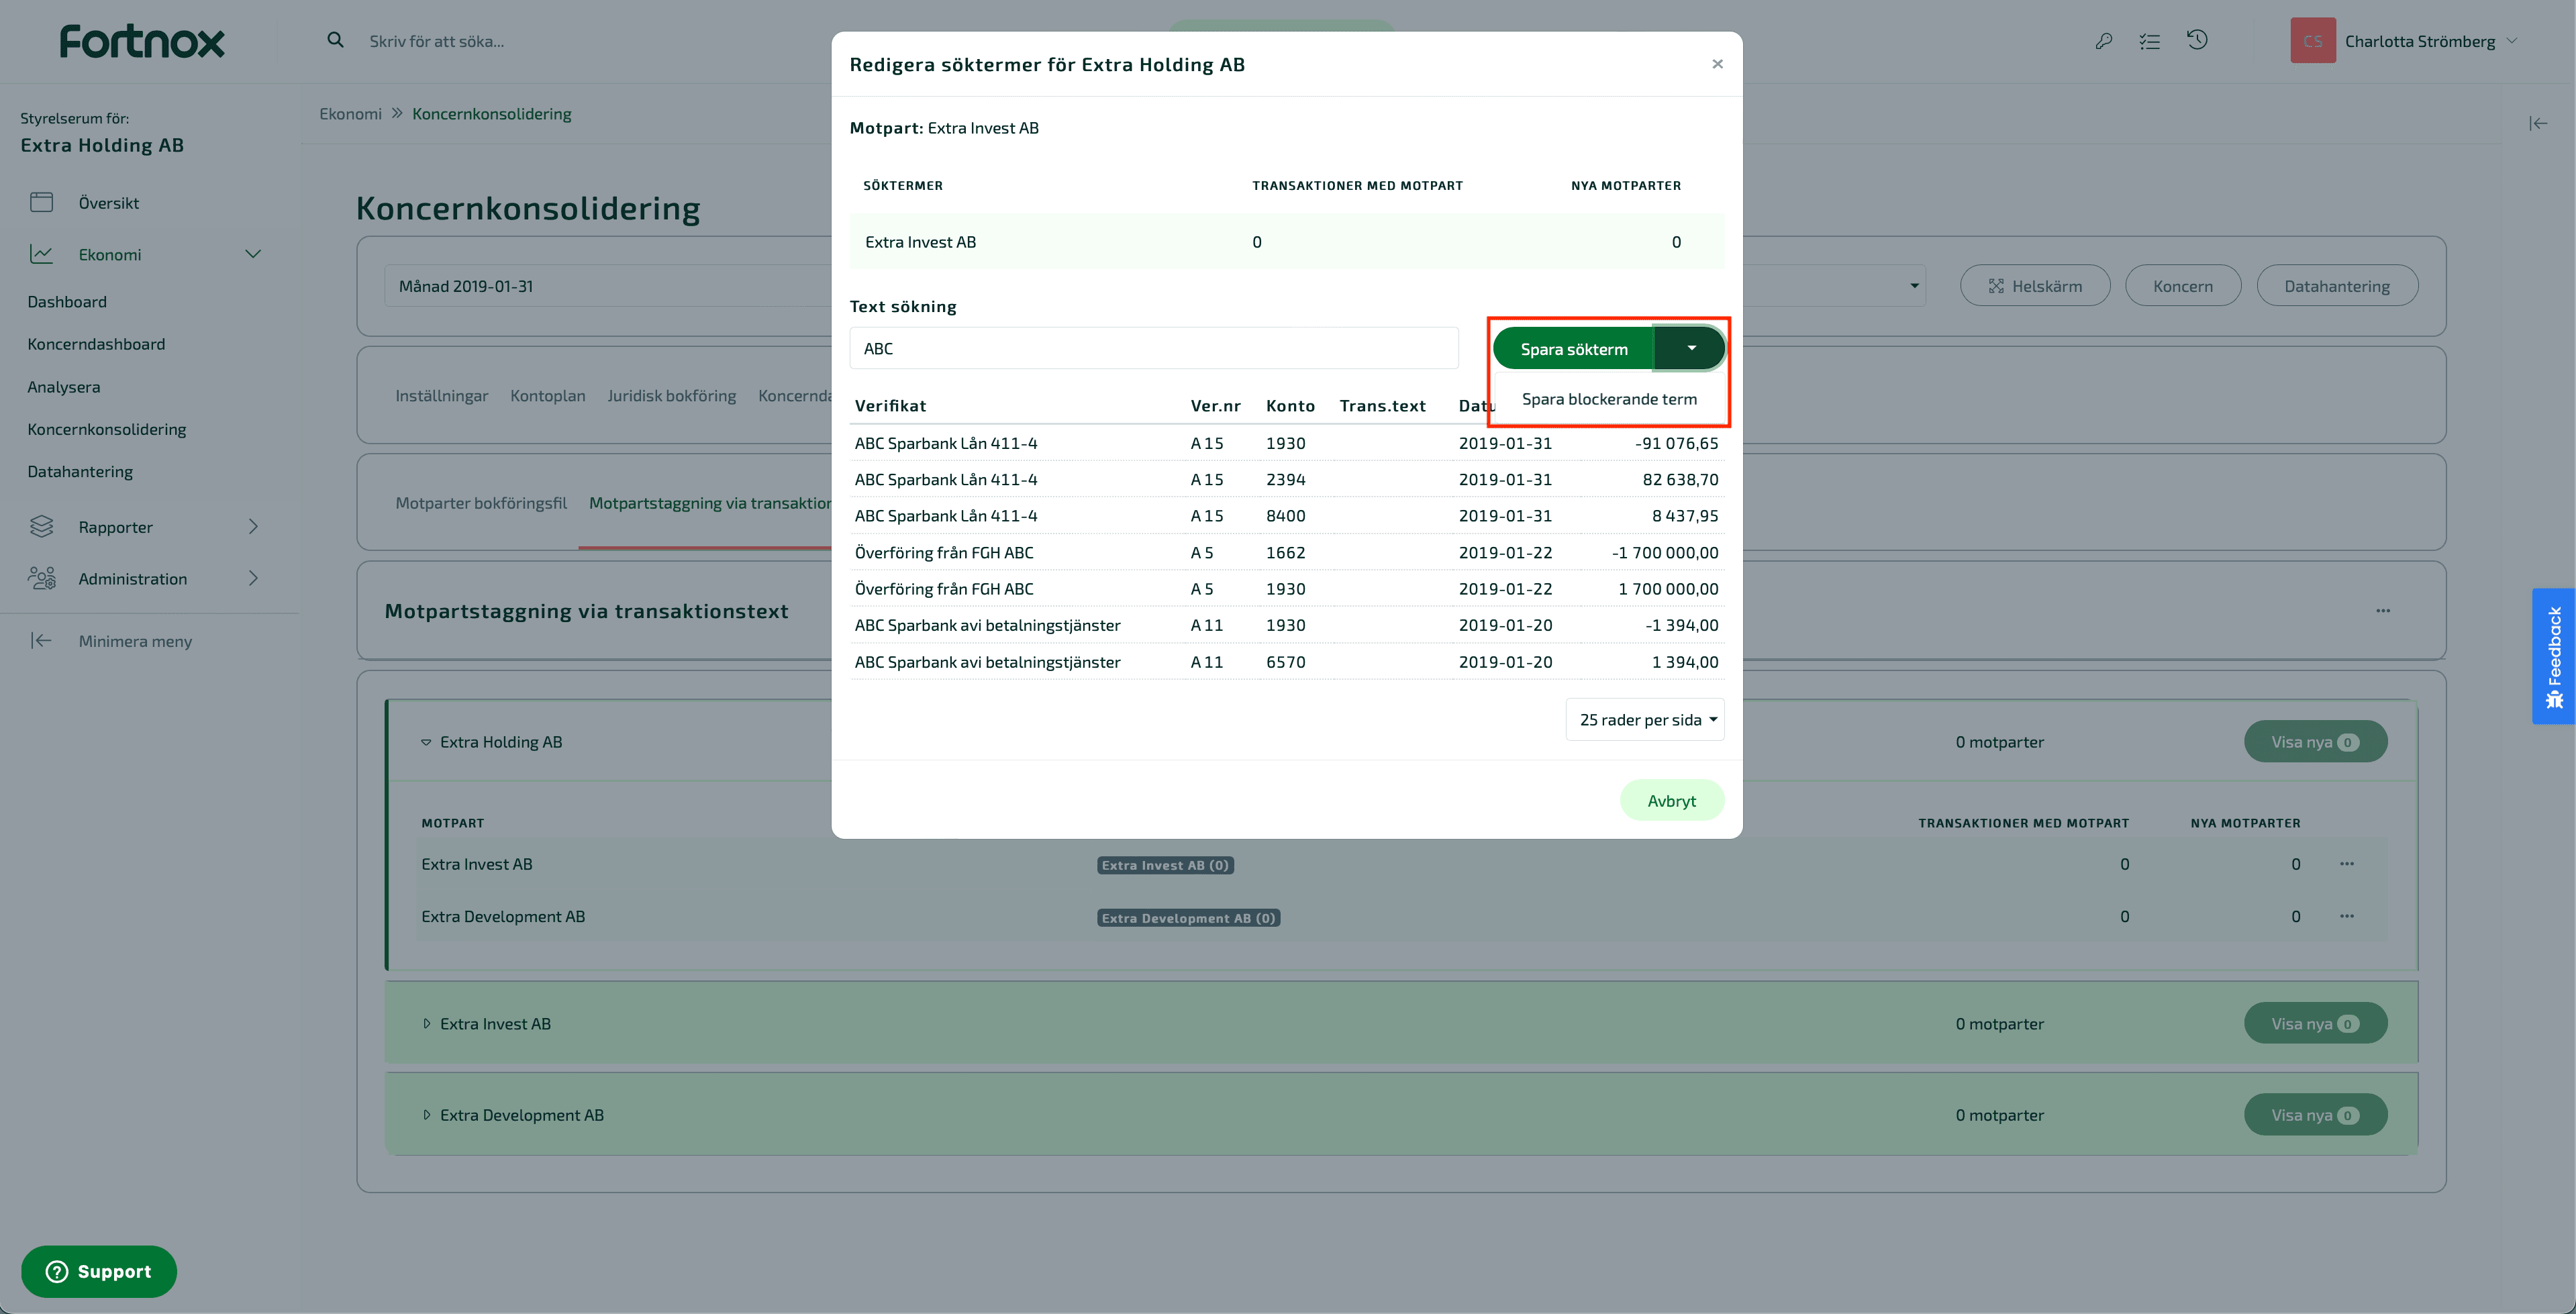Open the Feedback side tab

[2553, 656]
